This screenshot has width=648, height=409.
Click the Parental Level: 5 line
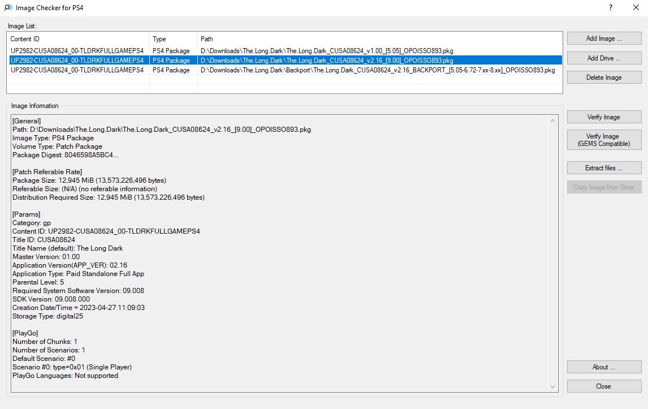38,282
